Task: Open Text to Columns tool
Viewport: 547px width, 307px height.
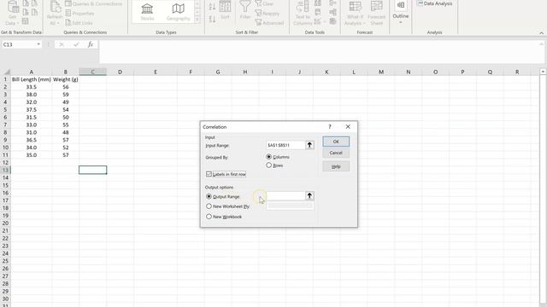Action: [303, 13]
